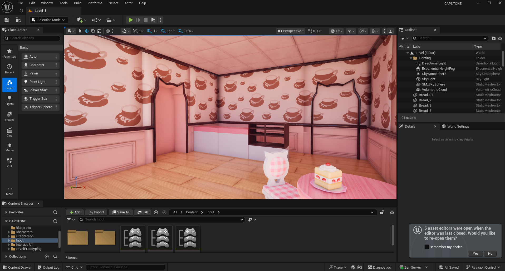Image resolution: width=505 pixels, height=271 pixels.
Task: Open the Perspective view dropdown
Action: pyautogui.click(x=291, y=31)
